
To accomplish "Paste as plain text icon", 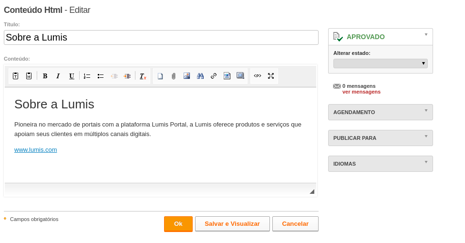I will [x=15, y=76].
